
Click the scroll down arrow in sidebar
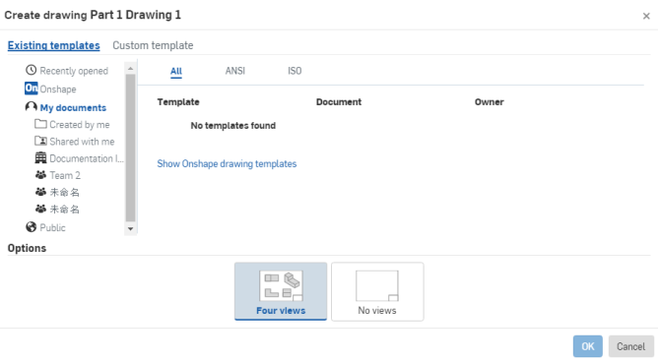[130, 229]
